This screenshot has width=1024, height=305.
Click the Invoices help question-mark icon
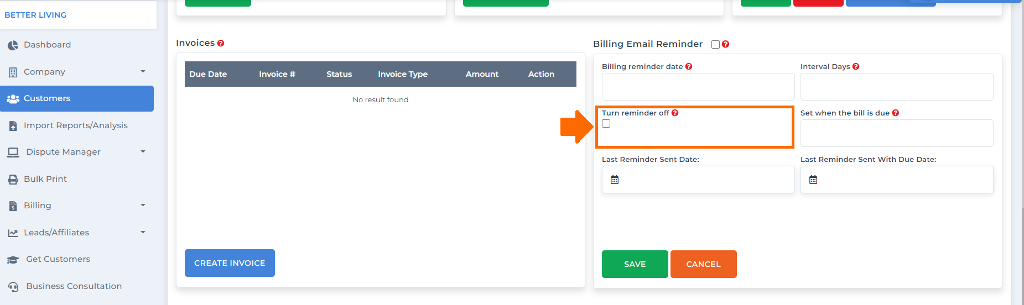click(x=221, y=43)
